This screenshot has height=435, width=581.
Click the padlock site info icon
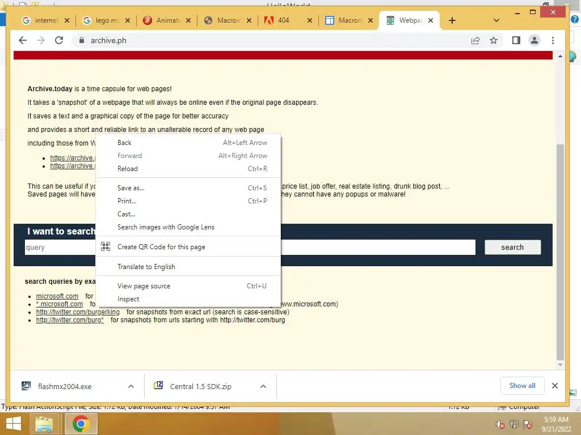point(82,40)
